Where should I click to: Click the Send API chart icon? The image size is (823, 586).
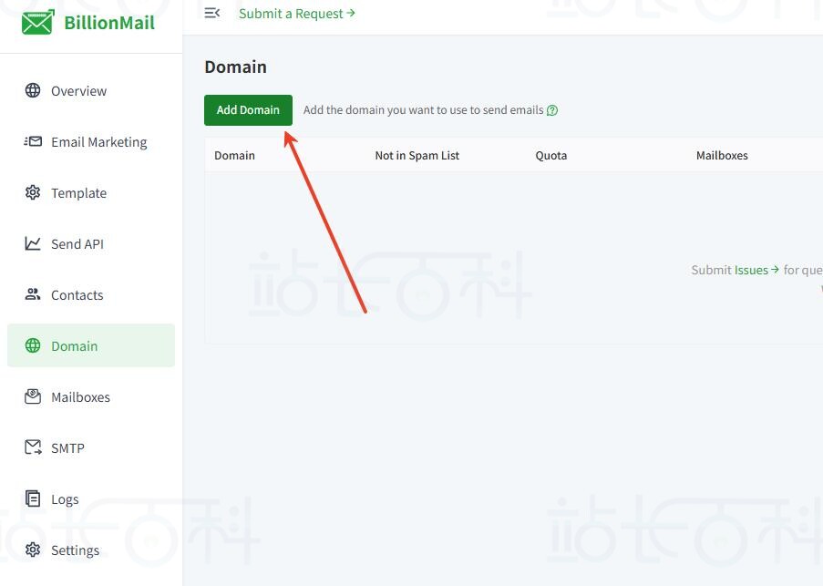(x=33, y=243)
